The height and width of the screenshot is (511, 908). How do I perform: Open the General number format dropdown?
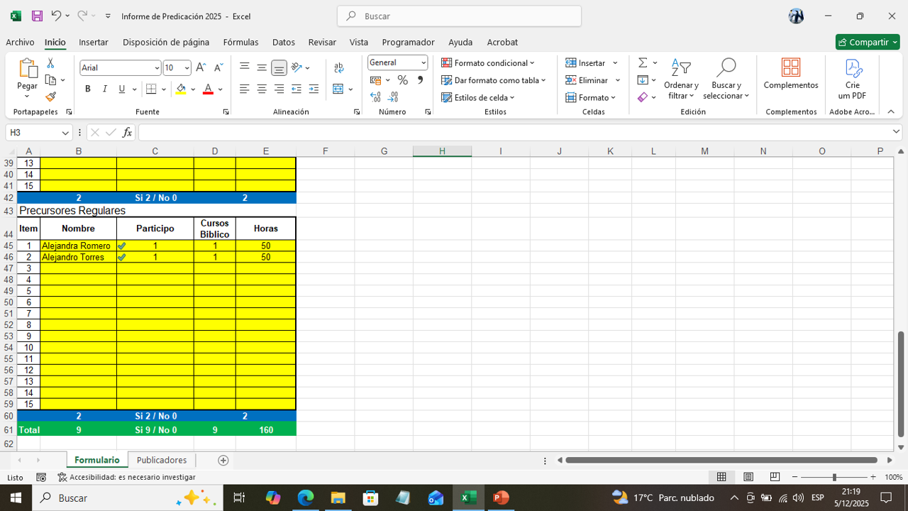click(423, 62)
